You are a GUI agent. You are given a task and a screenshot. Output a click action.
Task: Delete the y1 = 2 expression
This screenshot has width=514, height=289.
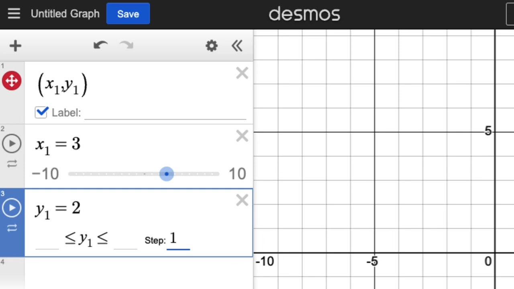(242, 200)
